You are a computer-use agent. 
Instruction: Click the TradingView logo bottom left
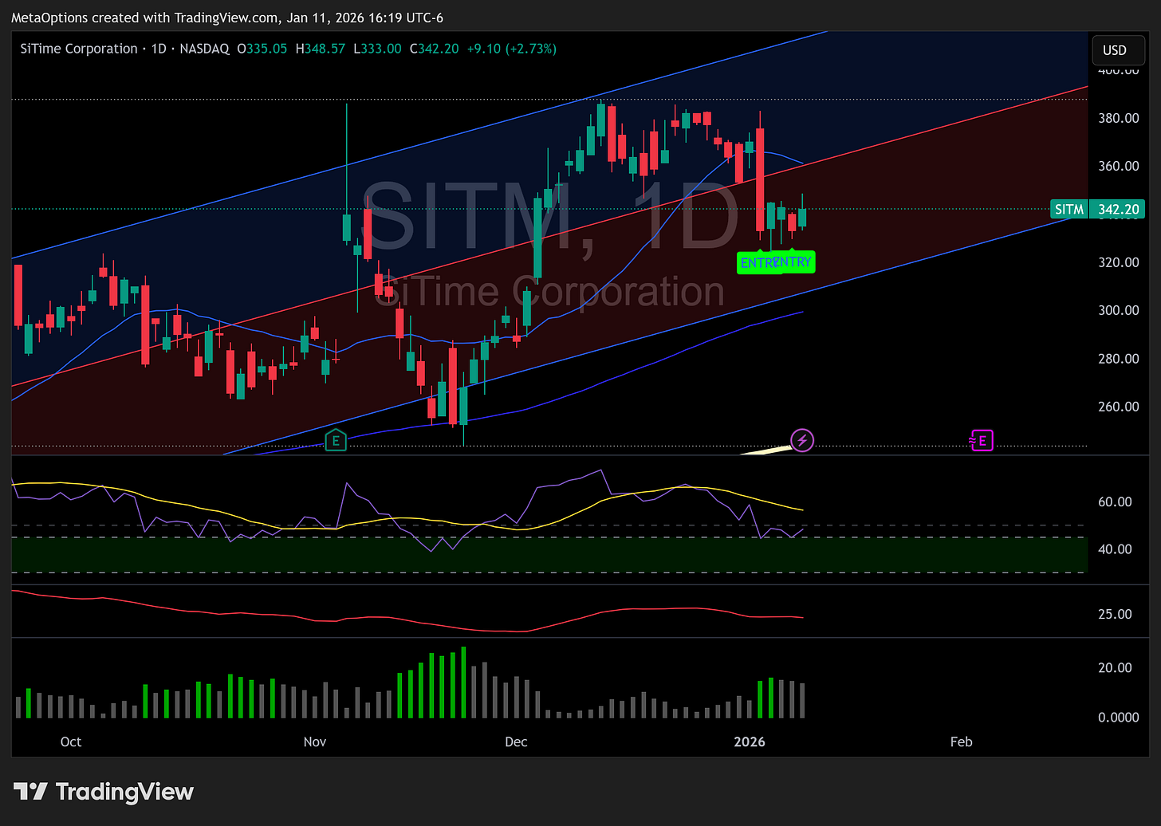(x=104, y=792)
